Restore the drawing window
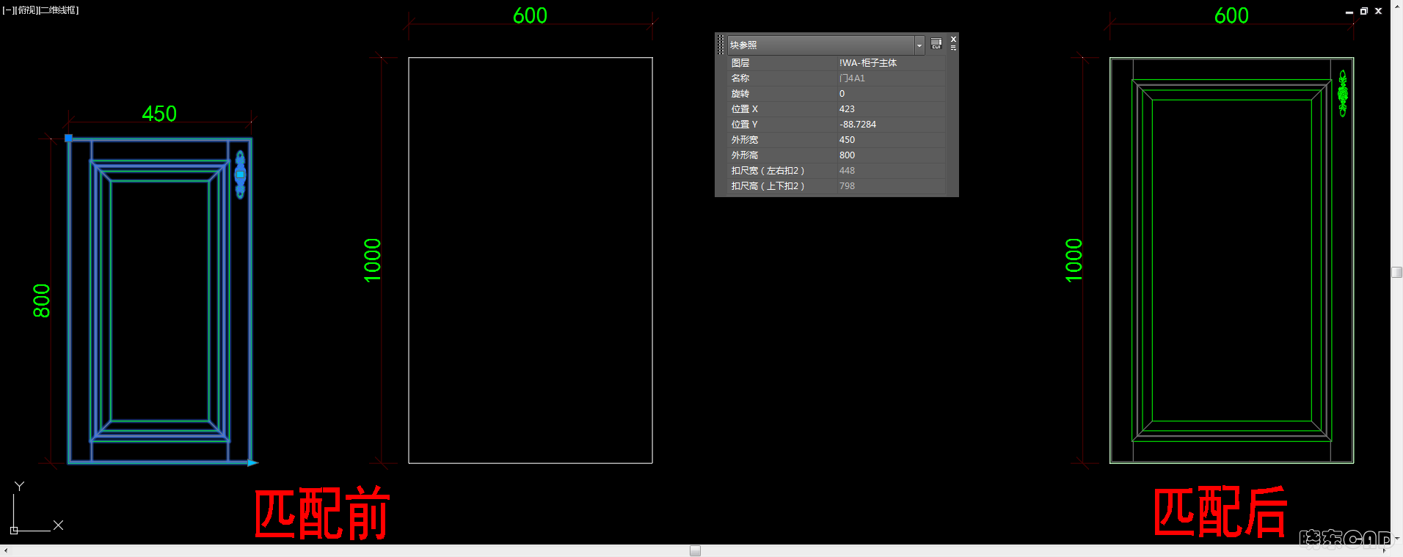This screenshot has width=1403, height=557. point(1363,11)
